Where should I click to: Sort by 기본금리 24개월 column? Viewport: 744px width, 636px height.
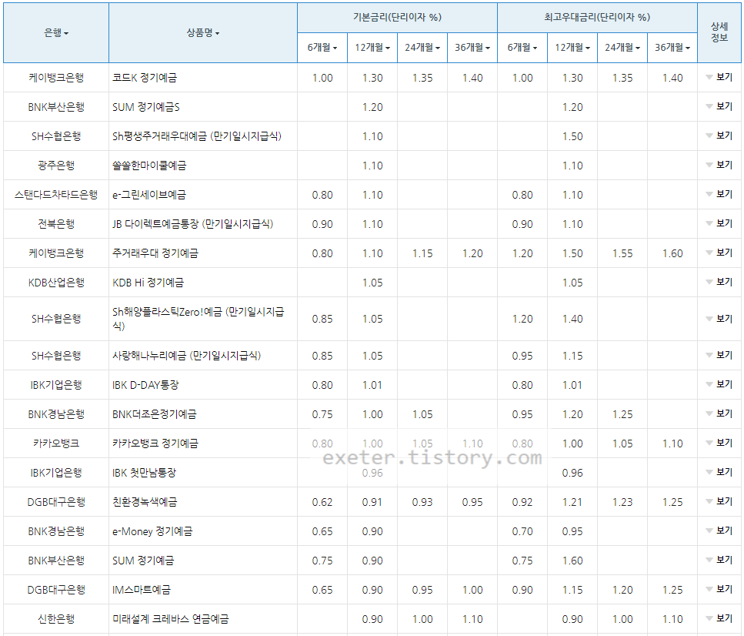click(x=422, y=48)
